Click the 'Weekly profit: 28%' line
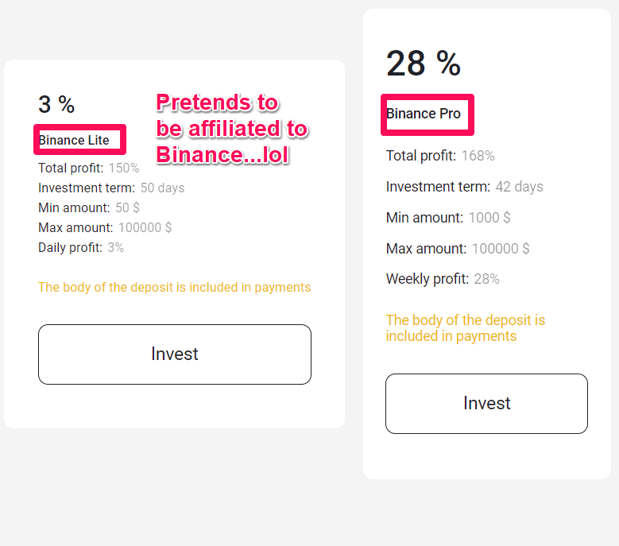The height and width of the screenshot is (546, 619). click(x=443, y=279)
